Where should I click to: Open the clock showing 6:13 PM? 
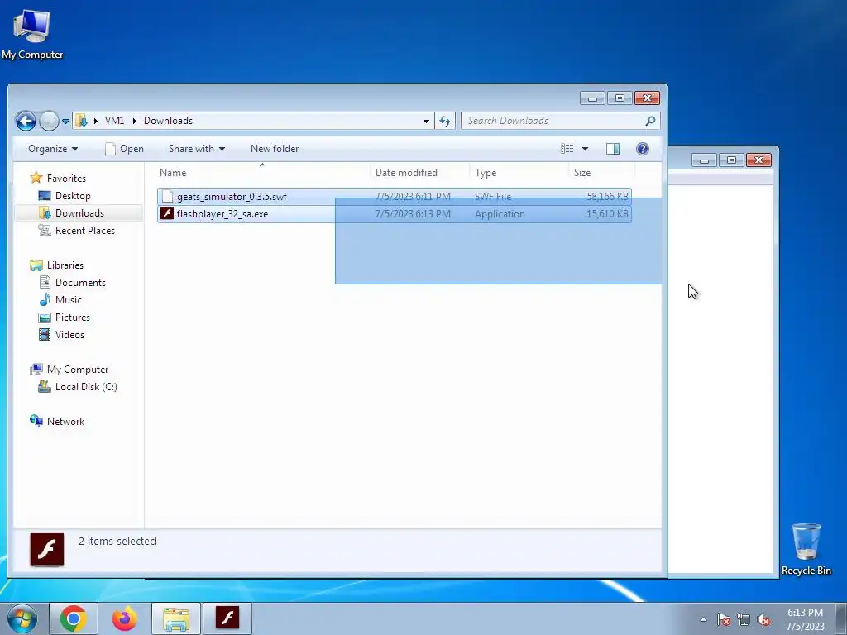point(805,619)
